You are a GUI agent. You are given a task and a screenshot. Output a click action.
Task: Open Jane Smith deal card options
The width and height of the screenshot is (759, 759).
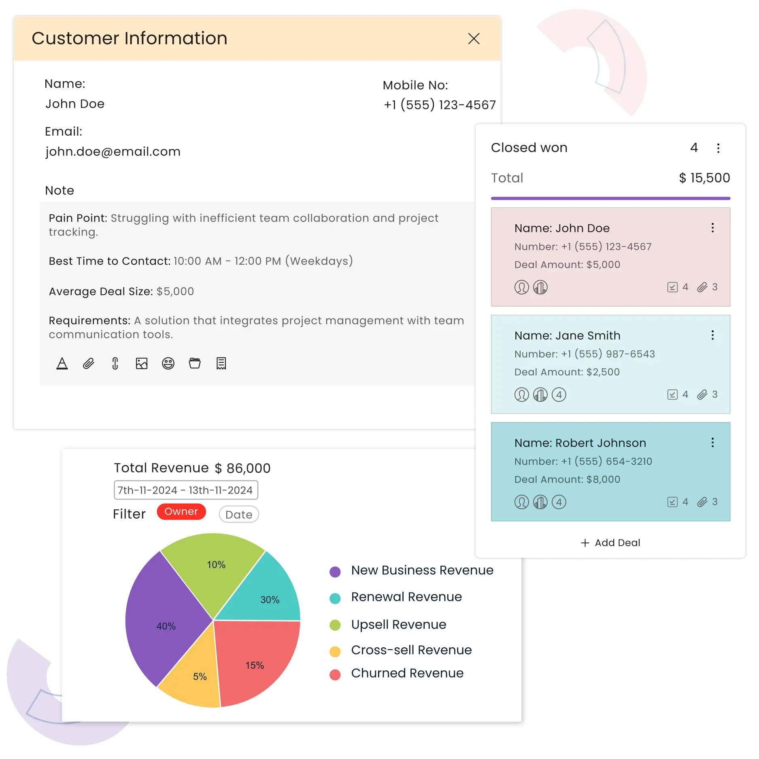point(713,335)
